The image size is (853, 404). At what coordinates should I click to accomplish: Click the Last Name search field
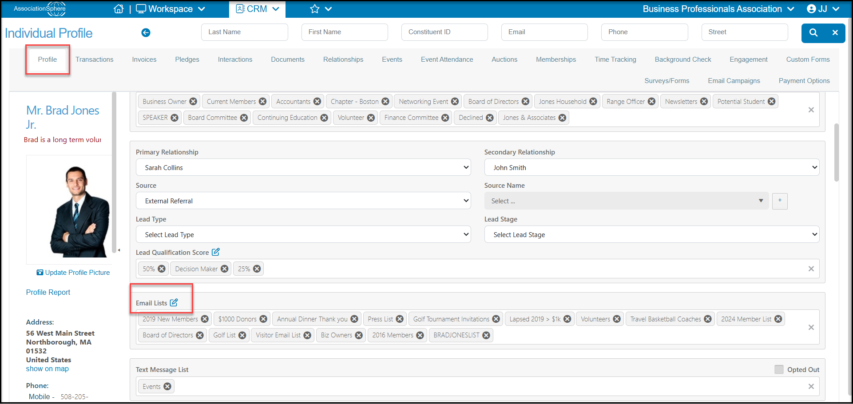(245, 32)
